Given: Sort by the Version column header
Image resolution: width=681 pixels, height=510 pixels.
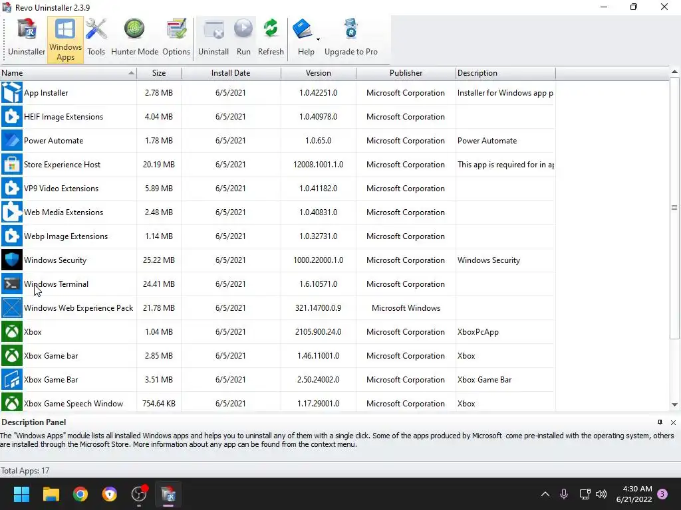Looking at the screenshot, I should tap(319, 73).
